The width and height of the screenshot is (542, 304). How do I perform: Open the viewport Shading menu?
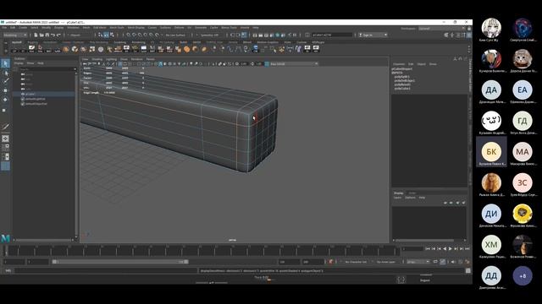97,59
